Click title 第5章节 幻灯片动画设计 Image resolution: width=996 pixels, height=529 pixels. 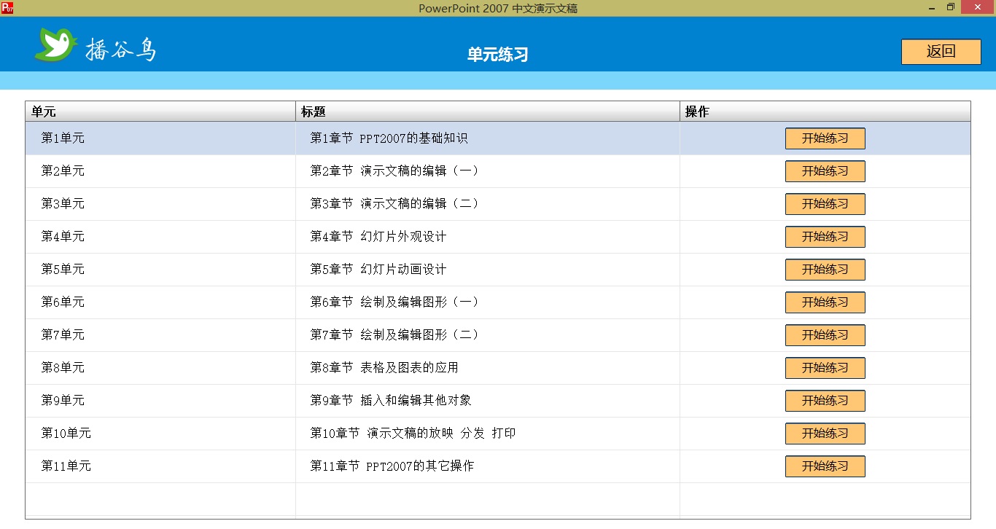378,269
